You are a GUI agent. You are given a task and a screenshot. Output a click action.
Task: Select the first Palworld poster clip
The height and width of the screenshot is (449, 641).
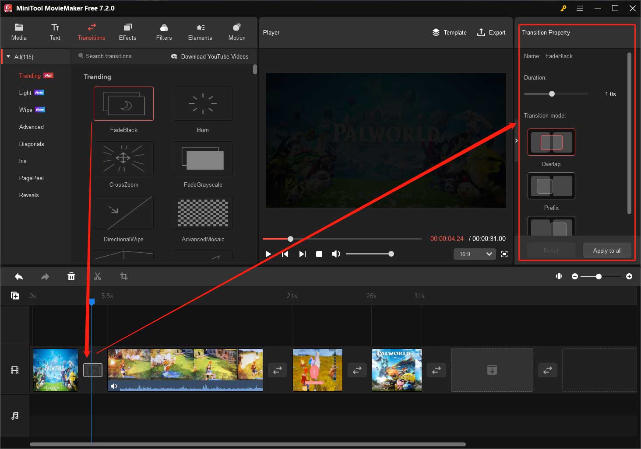coord(56,370)
